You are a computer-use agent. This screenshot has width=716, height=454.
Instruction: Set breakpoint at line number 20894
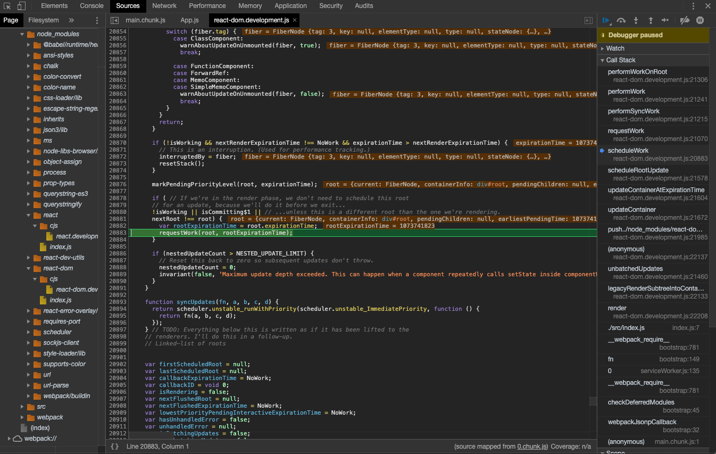118,309
